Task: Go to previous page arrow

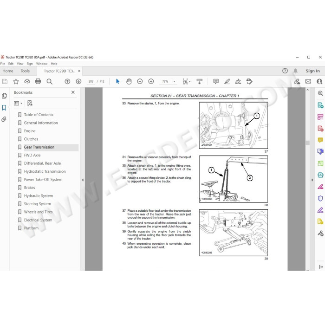Action: (x=67, y=81)
